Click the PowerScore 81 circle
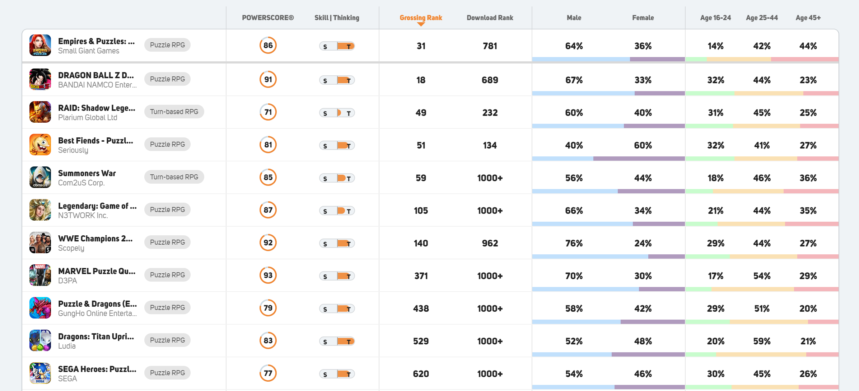The width and height of the screenshot is (859, 391). pyautogui.click(x=268, y=145)
